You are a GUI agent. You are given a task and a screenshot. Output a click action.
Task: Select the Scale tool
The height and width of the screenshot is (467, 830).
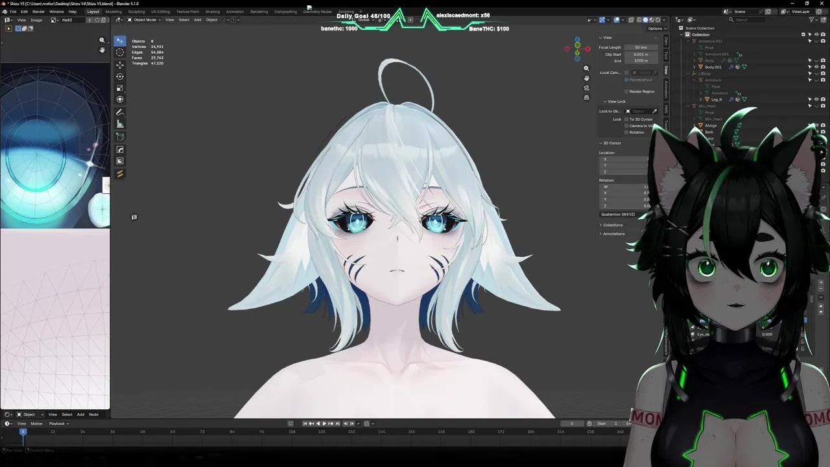[120, 88]
